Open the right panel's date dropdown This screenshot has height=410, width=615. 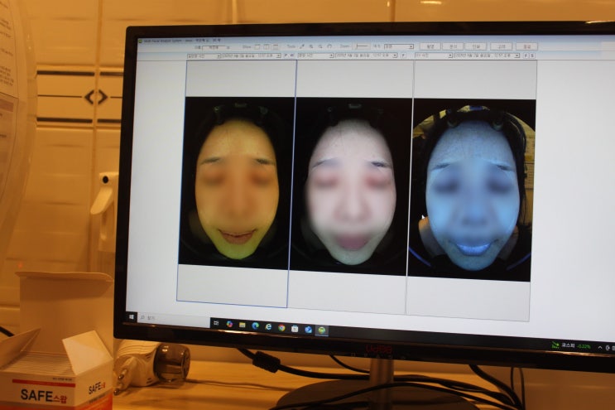click(488, 55)
